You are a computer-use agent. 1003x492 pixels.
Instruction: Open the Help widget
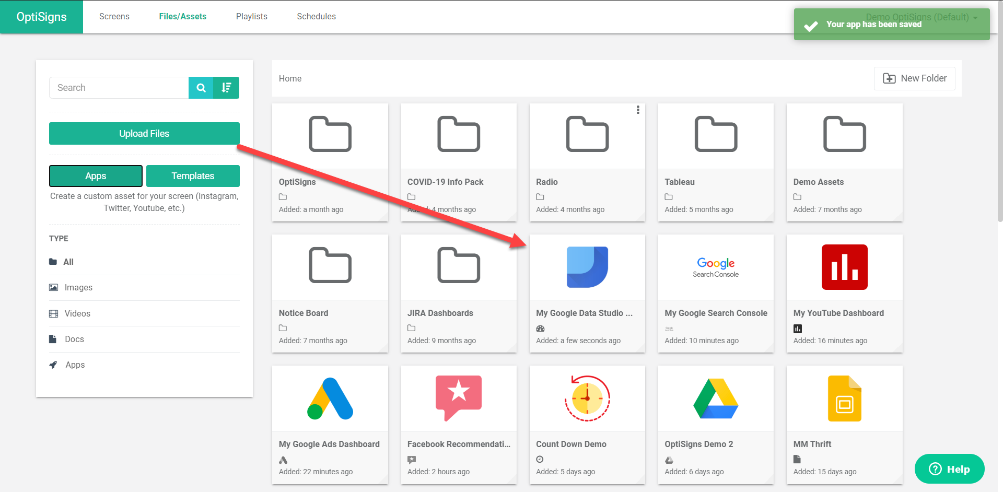950,469
